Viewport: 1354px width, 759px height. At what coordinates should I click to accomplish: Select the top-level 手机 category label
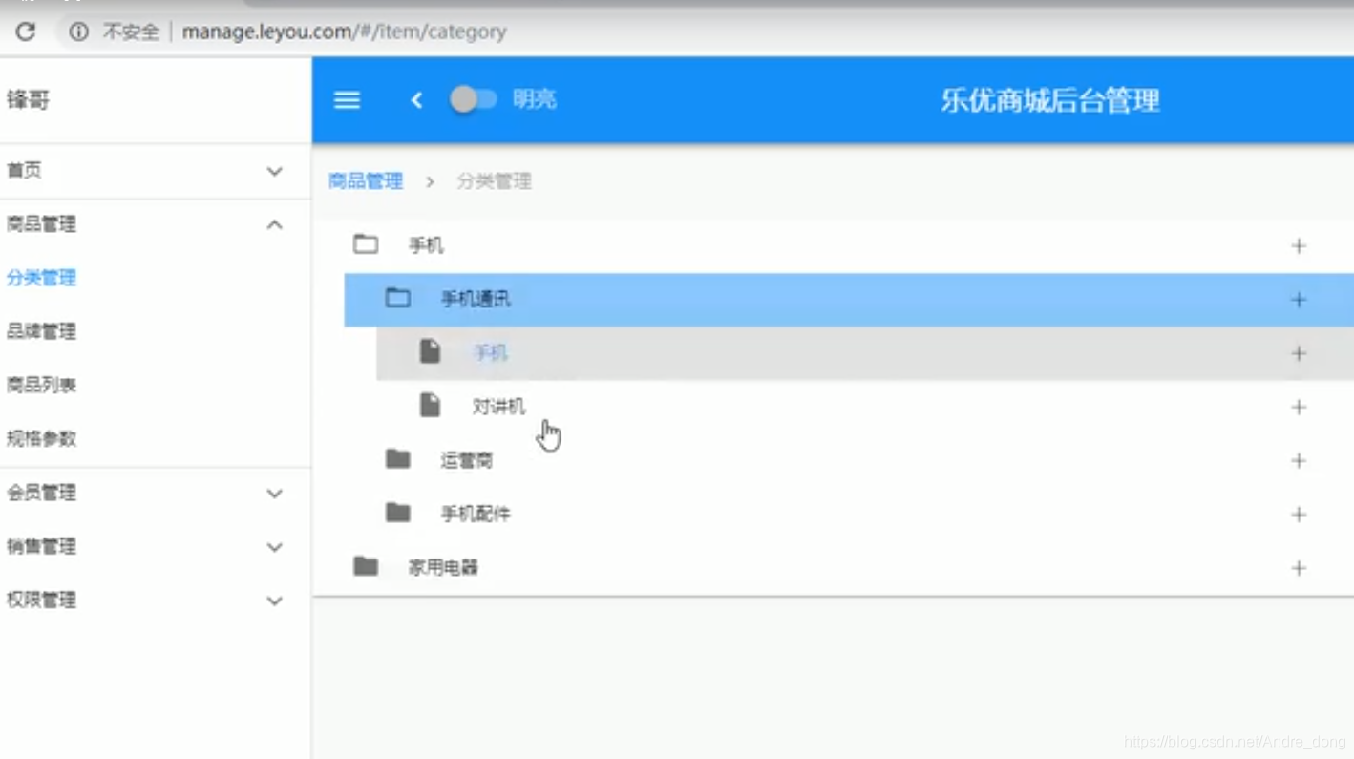pos(426,245)
